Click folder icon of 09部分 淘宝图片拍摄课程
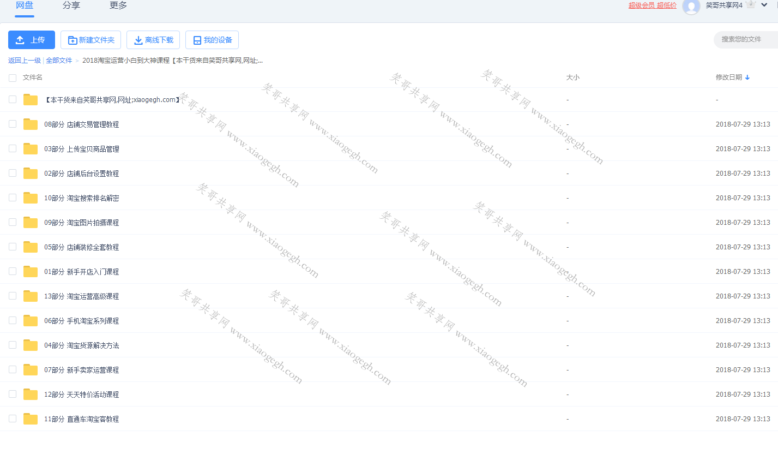The width and height of the screenshot is (778, 454). coord(31,223)
